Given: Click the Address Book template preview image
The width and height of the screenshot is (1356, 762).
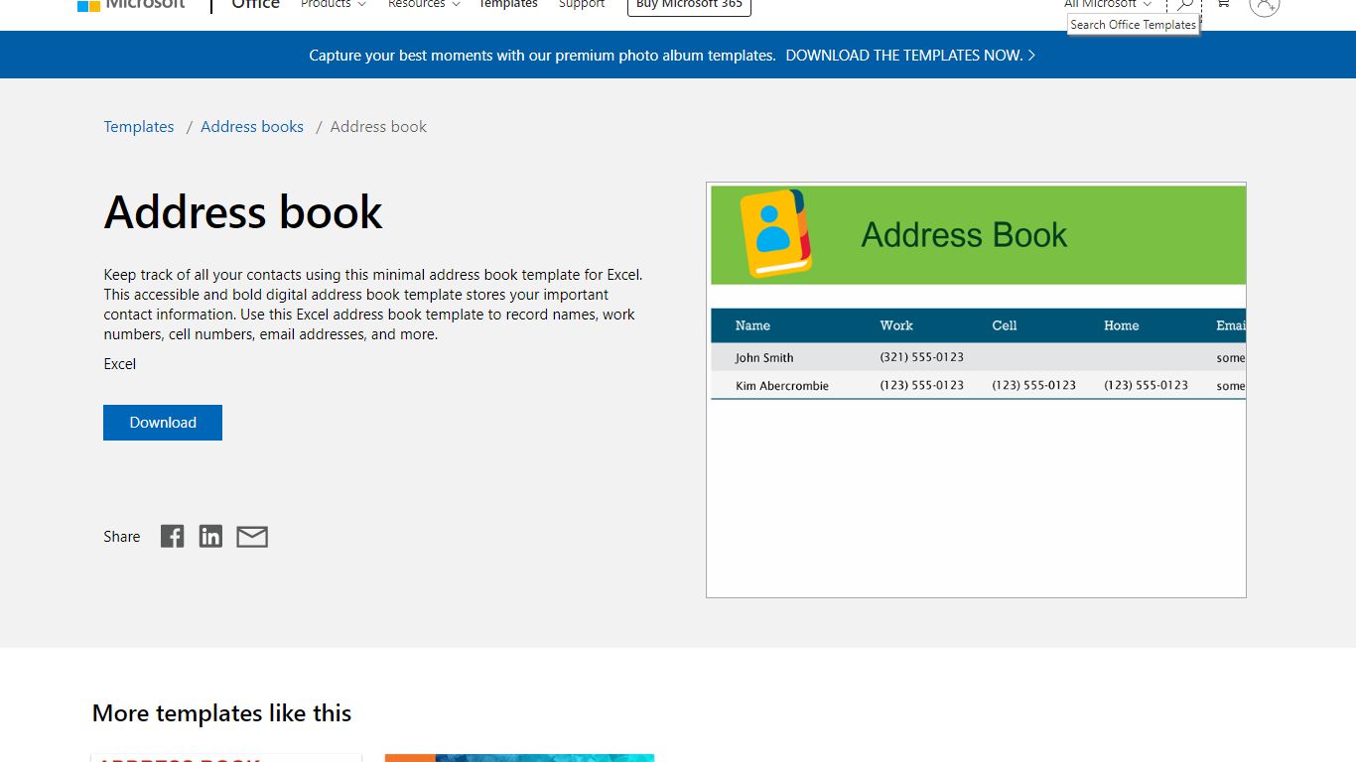Looking at the screenshot, I should [976, 390].
